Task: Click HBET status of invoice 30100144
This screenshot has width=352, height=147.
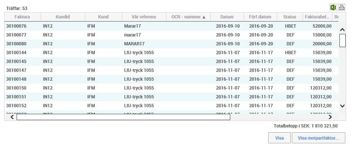Action: [290, 53]
